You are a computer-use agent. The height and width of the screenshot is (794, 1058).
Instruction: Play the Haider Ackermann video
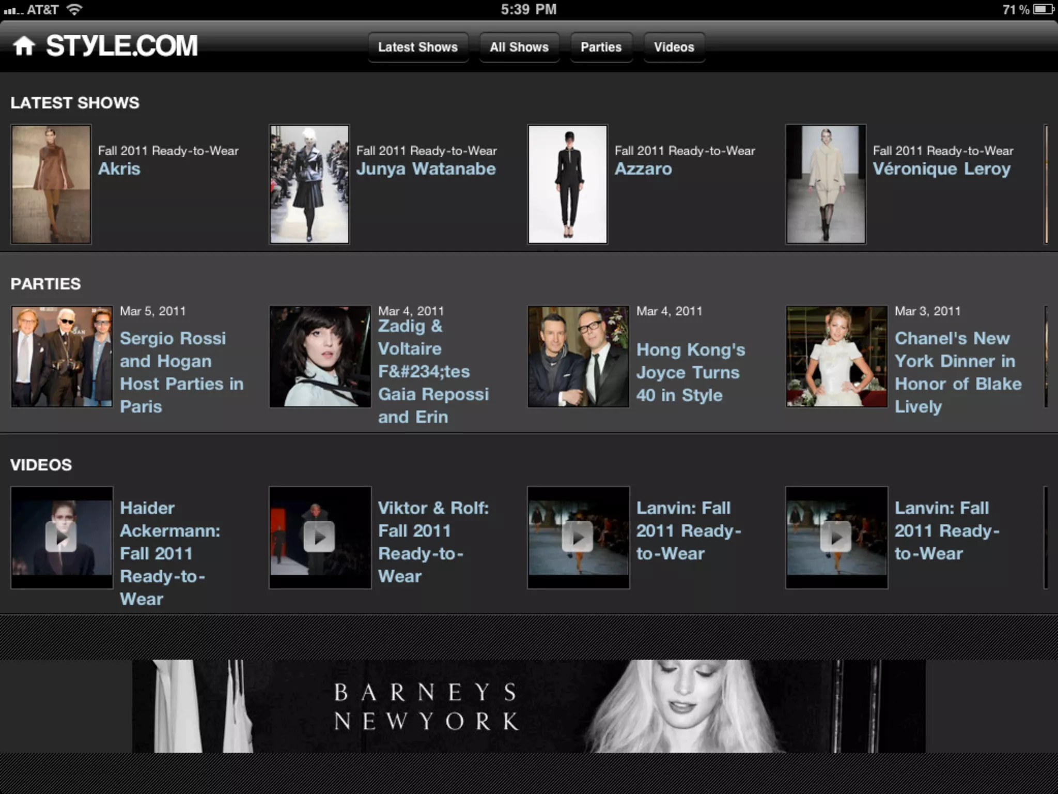61,537
